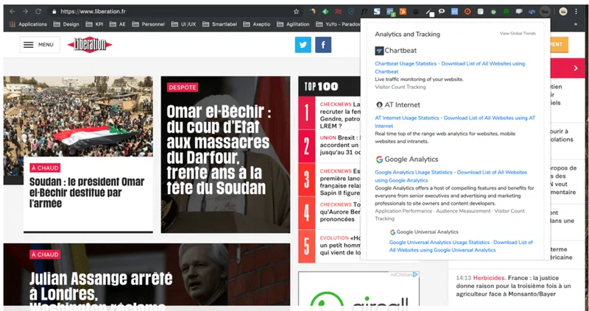Open the red 'm' extension icon
Viewport: 589px width, 311px height.
click(x=338, y=12)
